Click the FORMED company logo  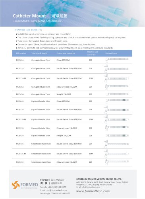click(x=25, y=185)
